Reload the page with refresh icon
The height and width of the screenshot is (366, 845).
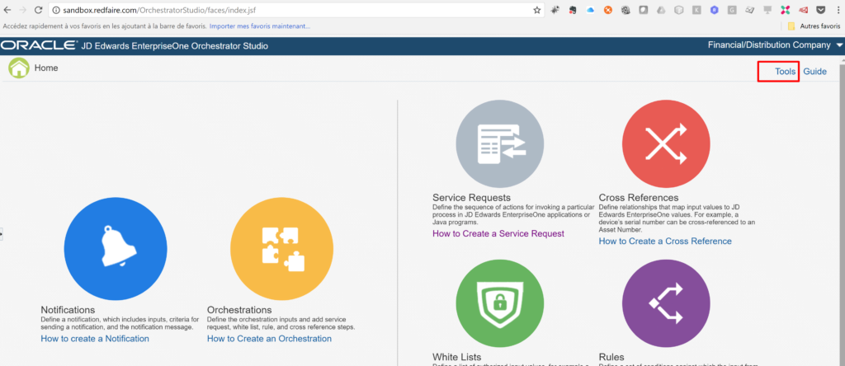(x=38, y=10)
